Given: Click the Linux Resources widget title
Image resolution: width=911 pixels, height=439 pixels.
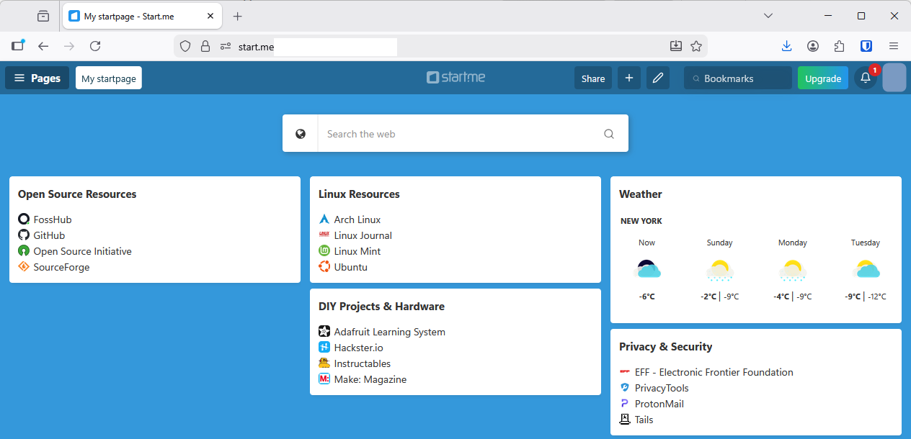Looking at the screenshot, I should [x=359, y=194].
